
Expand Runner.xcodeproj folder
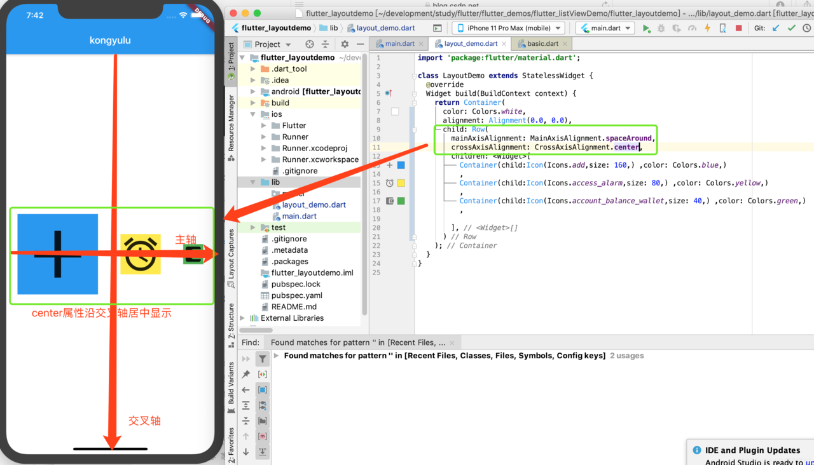(x=264, y=148)
